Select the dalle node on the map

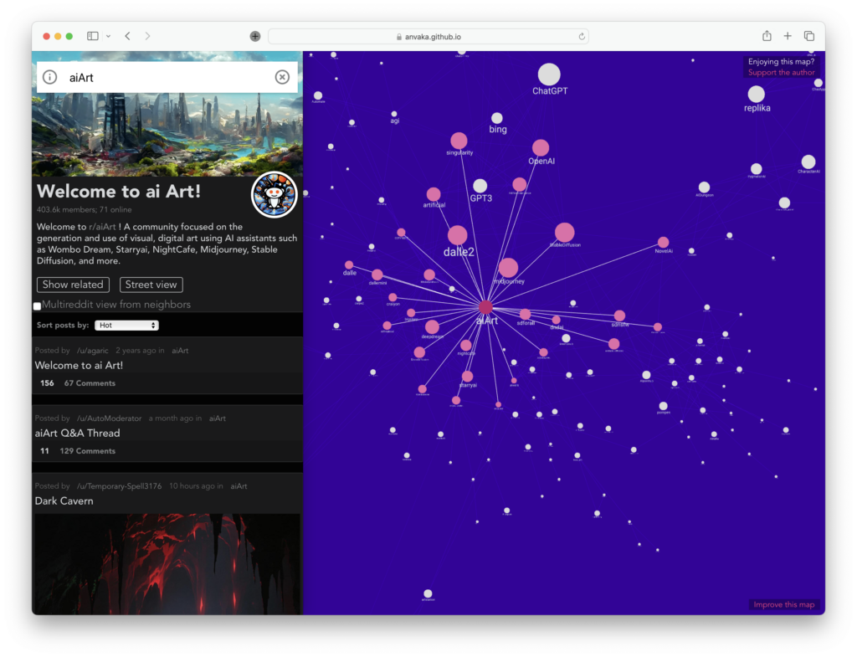pyautogui.click(x=349, y=265)
